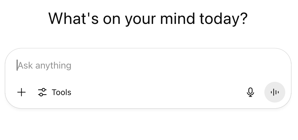Select the Tools settings sliders icon
Viewport: 298px width, 140px height.
pyautogui.click(x=42, y=92)
